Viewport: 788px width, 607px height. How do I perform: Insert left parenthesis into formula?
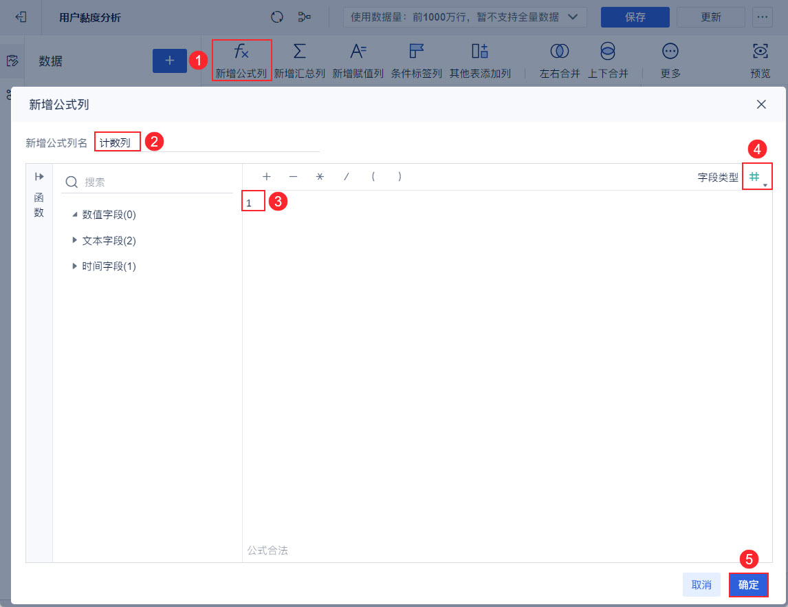tap(373, 176)
